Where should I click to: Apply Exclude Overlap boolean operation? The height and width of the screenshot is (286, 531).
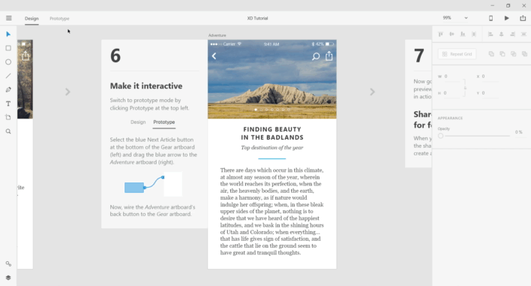524,54
